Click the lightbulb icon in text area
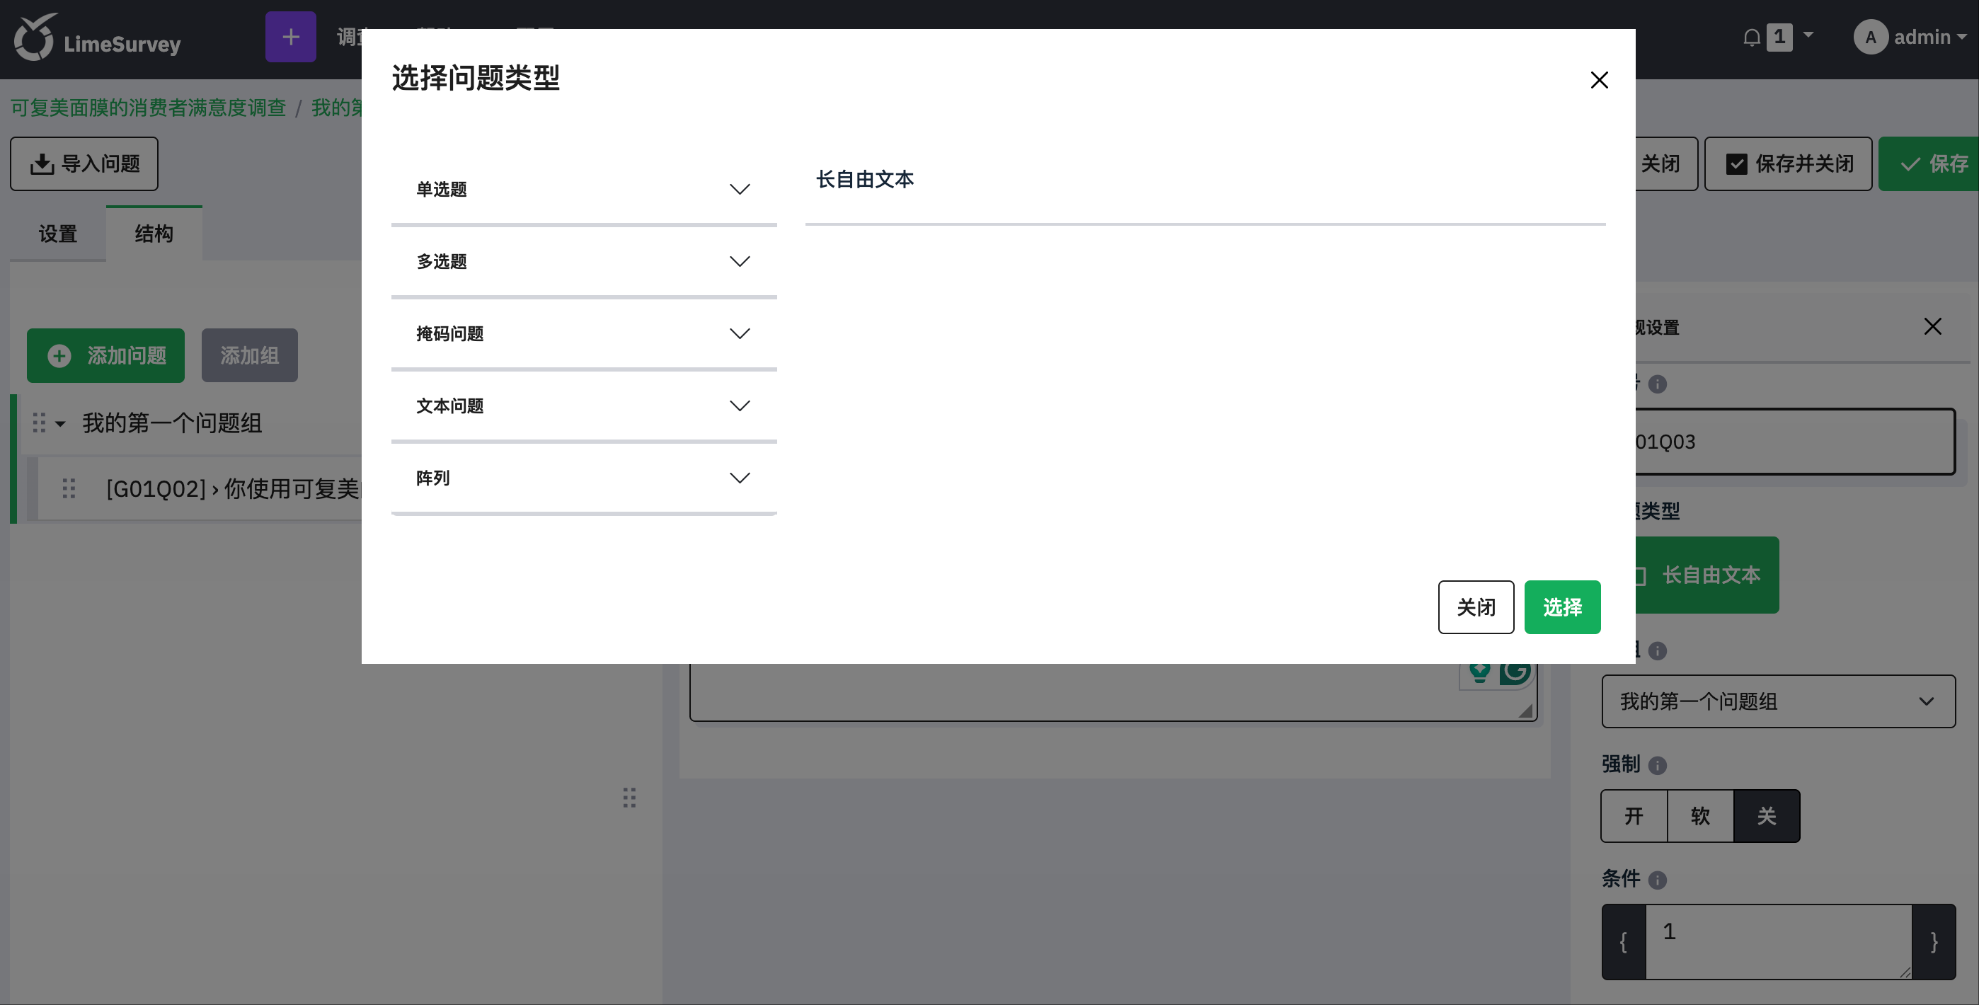Viewport: 1979px width, 1005px height. click(1479, 673)
